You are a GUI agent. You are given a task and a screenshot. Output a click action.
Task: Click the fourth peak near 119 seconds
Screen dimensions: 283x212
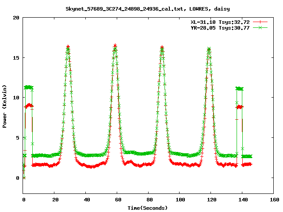tap(209, 49)
